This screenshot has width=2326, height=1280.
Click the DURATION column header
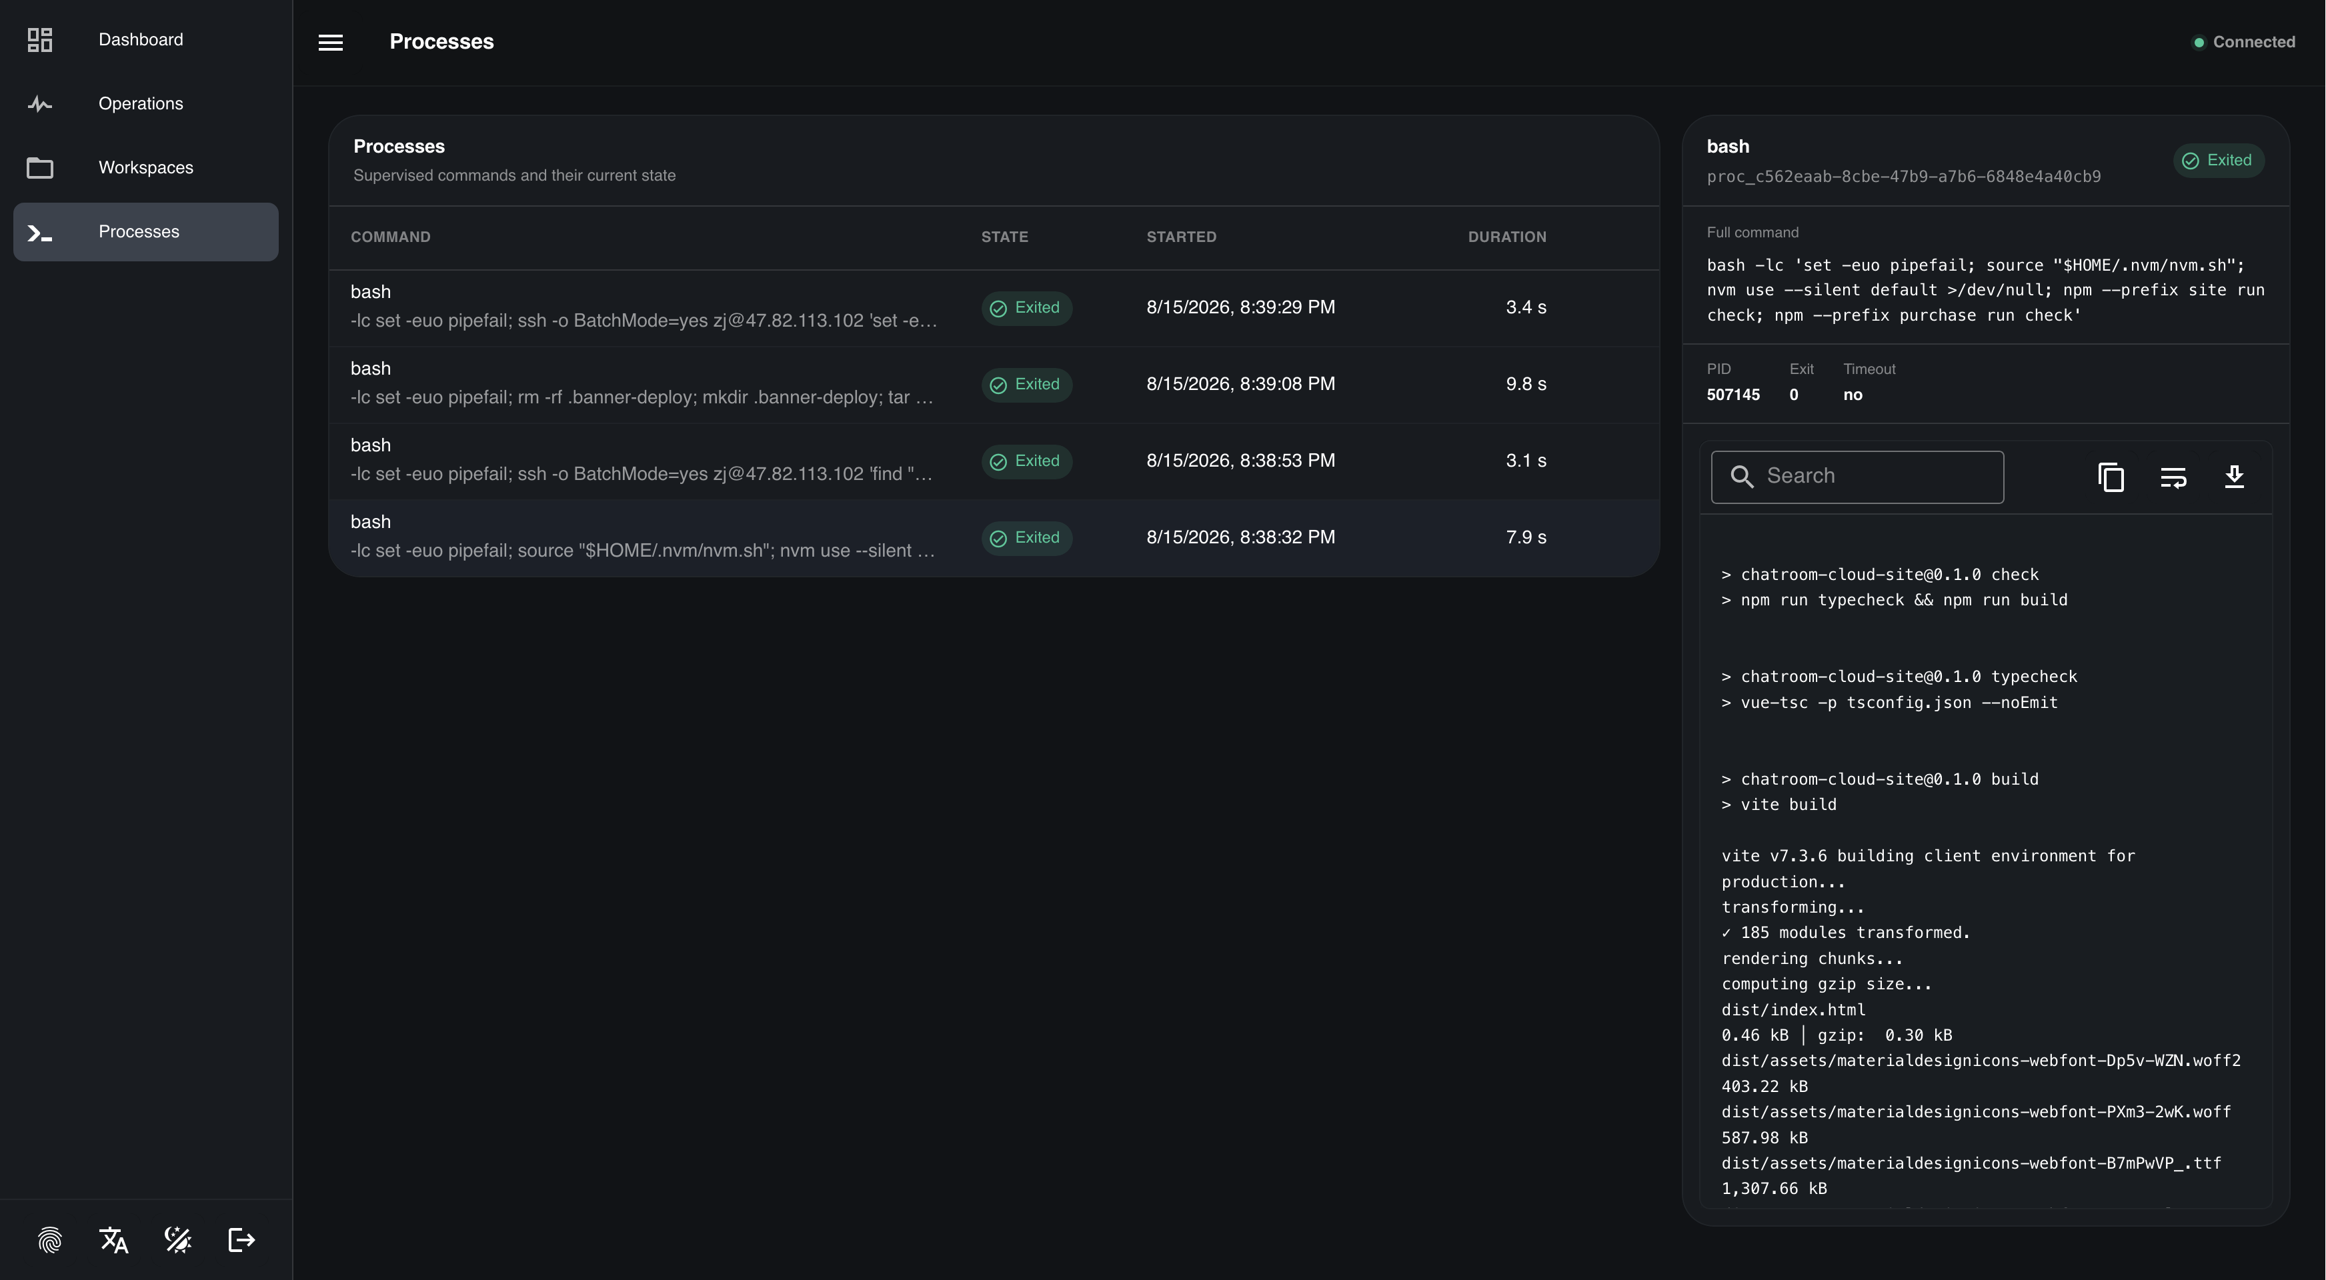1507,237
